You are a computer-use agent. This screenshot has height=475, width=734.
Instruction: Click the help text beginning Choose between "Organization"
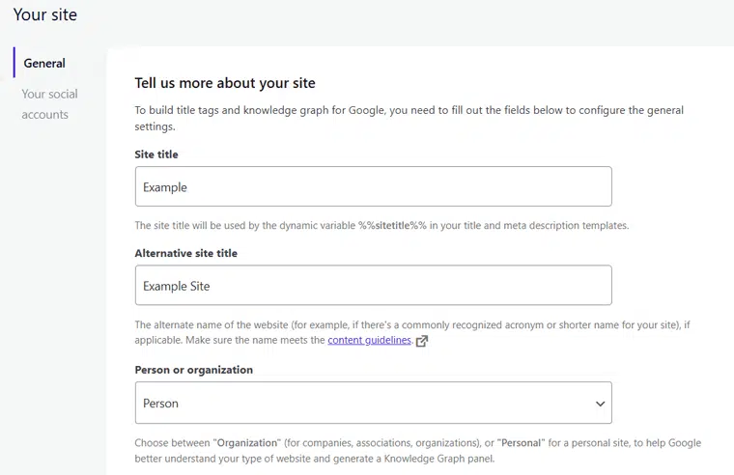(418, 450)
